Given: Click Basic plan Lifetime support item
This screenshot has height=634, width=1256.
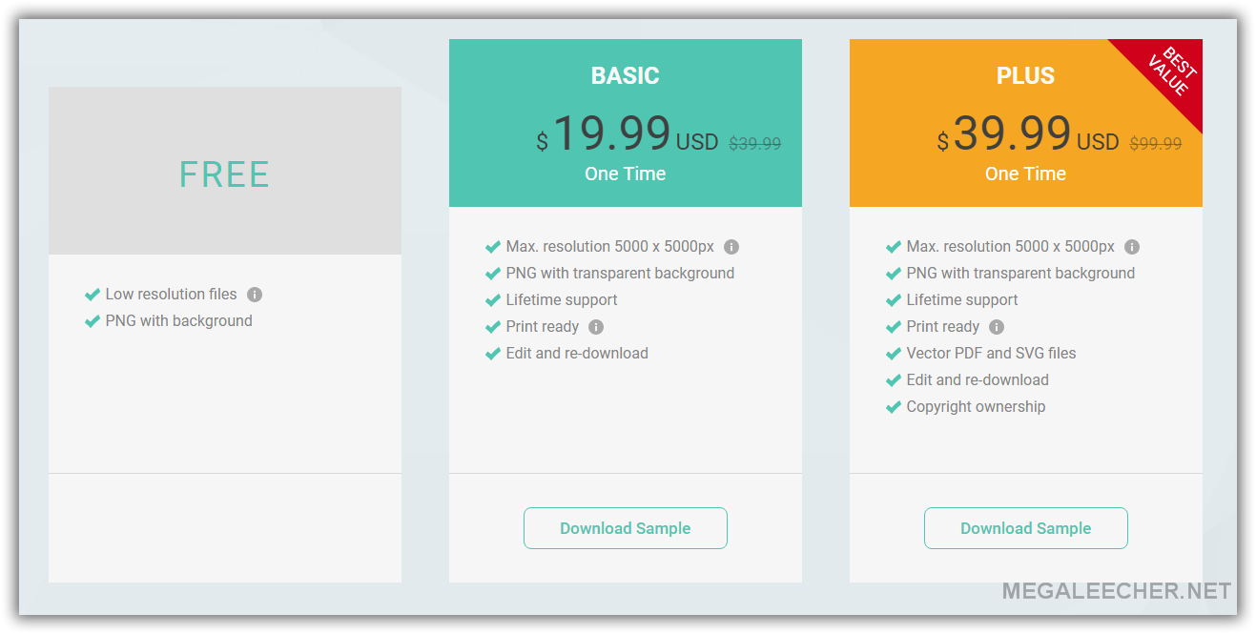Looking at the screenshot, I should pyautogui.click(x=562, y=300).
